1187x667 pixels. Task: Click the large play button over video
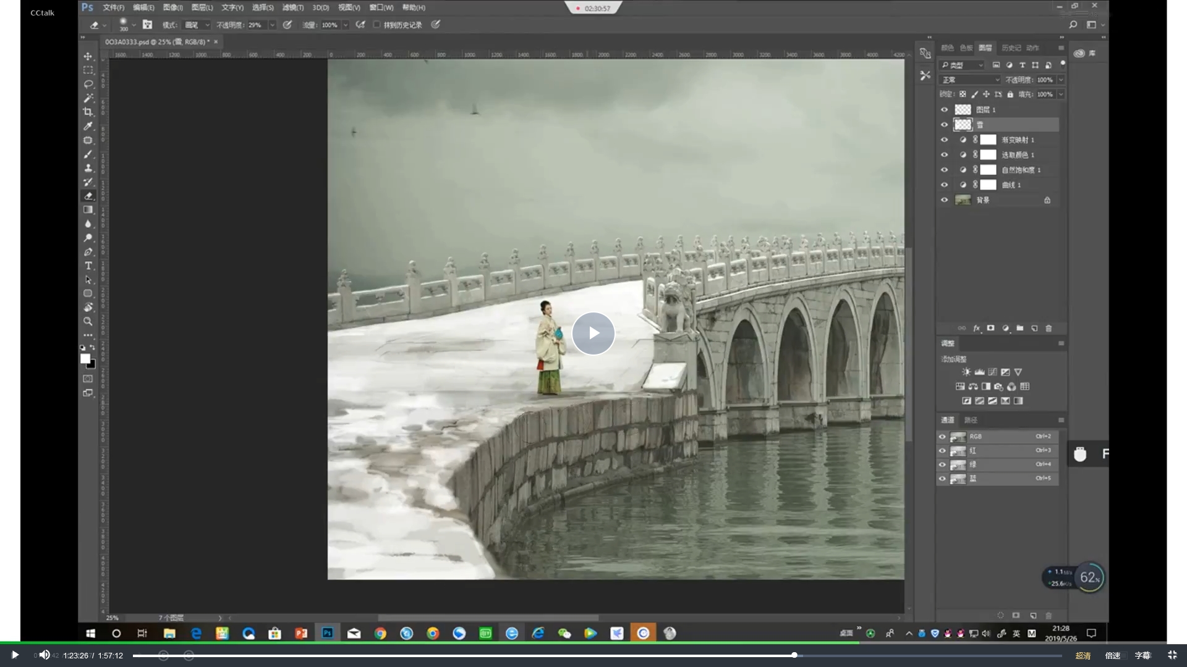click(x=593, y=333)
